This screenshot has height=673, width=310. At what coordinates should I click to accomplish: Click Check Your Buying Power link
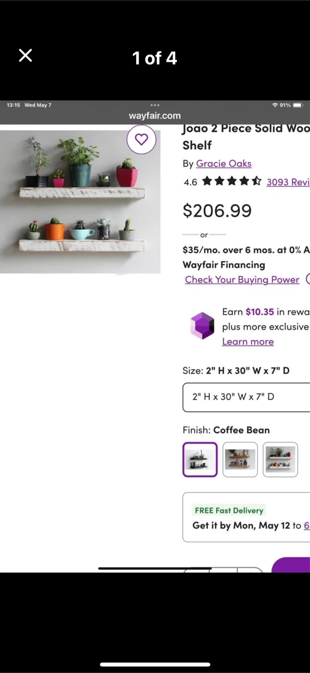[x=242, y=279]
